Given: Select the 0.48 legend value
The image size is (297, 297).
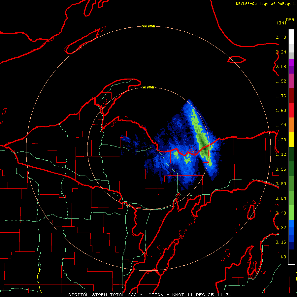Looking at the screenshot, I should [281, 213].
